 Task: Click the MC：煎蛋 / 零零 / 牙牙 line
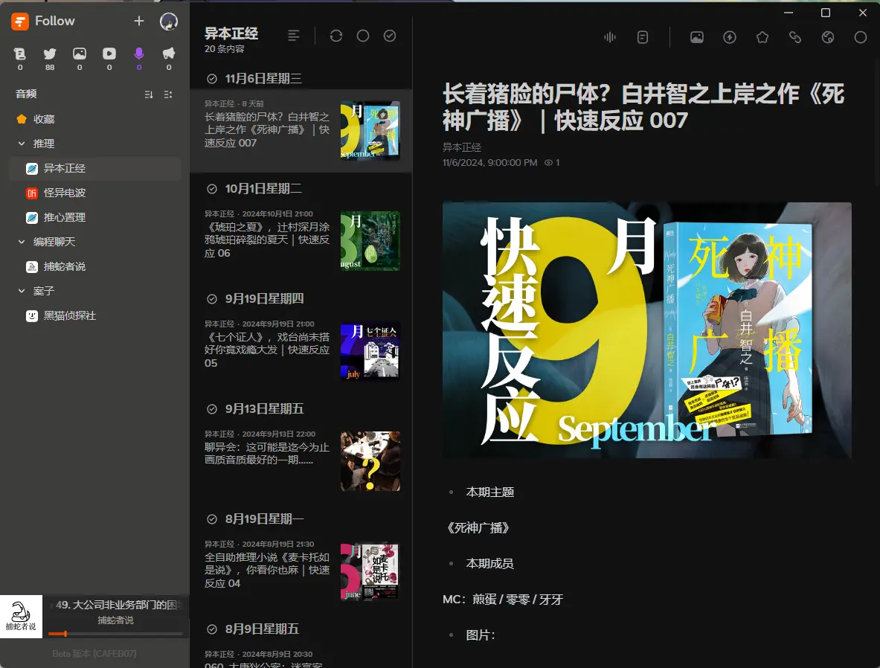click(x=503, y=600)
